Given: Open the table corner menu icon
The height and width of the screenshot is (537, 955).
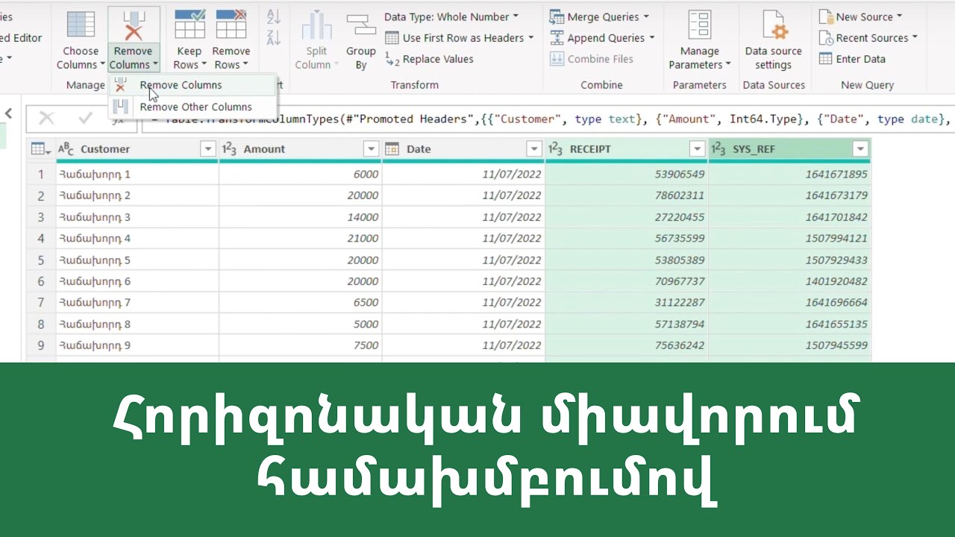Looking at the screenshot, I should tap(41, 149).
